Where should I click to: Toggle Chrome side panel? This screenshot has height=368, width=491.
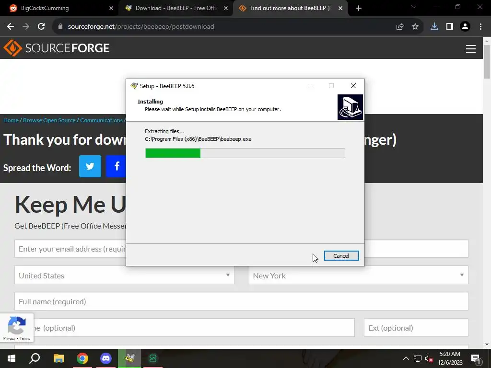coord(450,27)
